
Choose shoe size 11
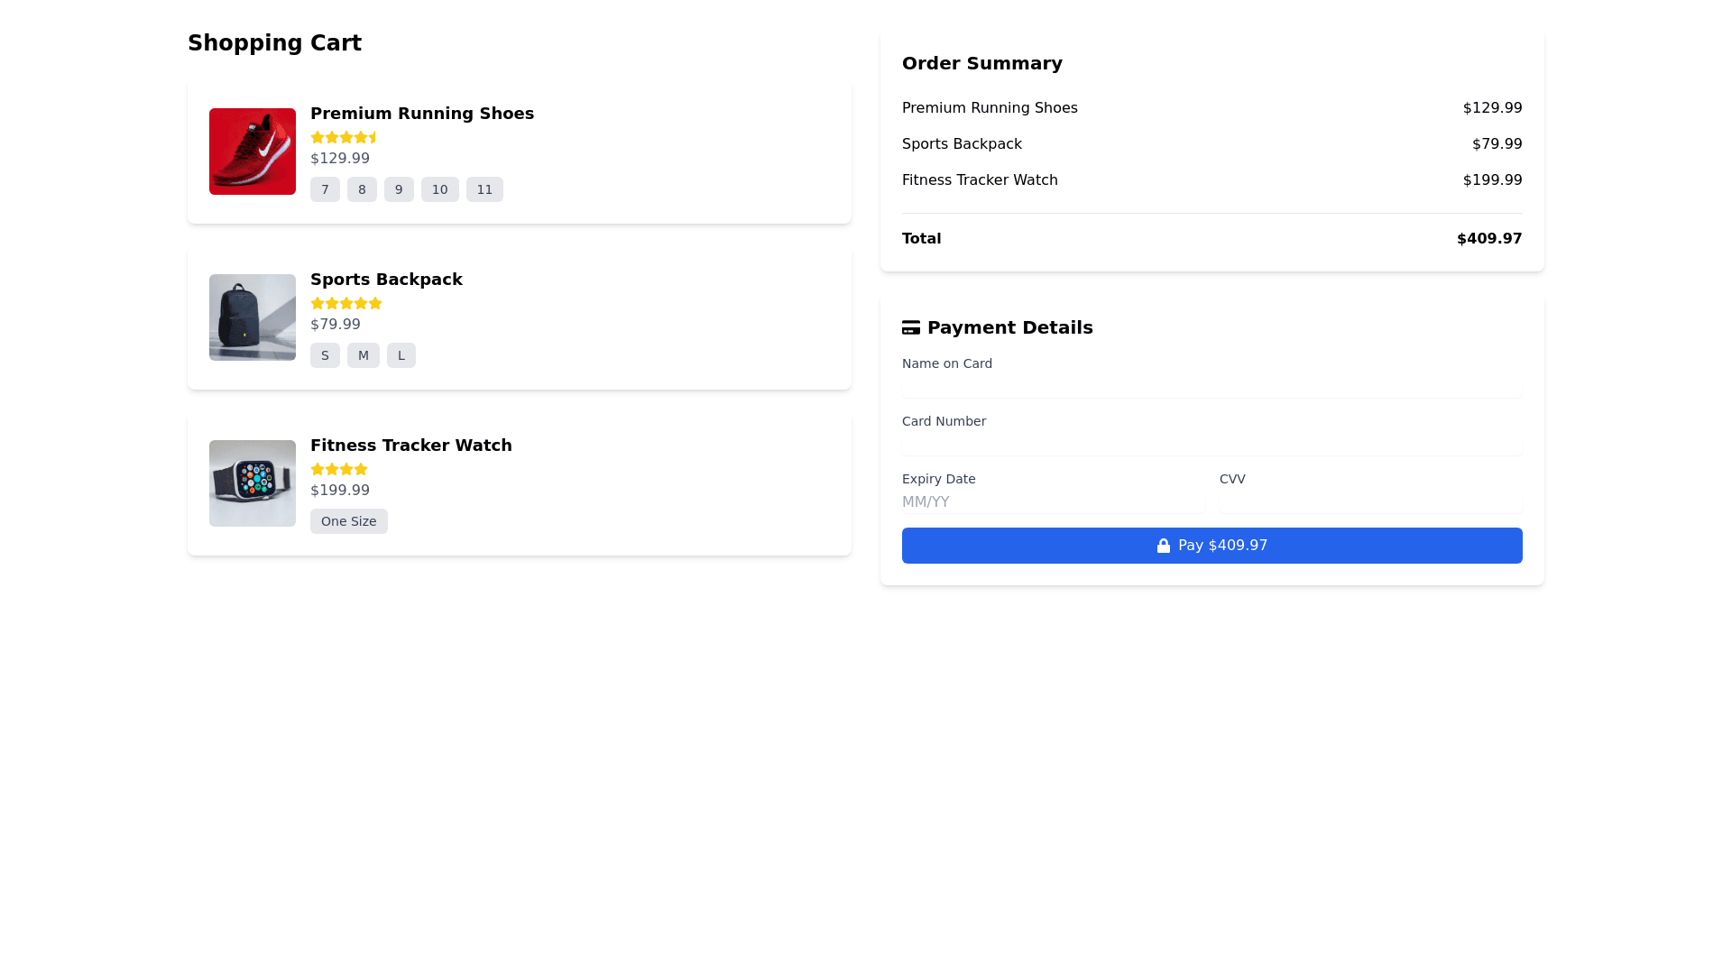[484, 189]
